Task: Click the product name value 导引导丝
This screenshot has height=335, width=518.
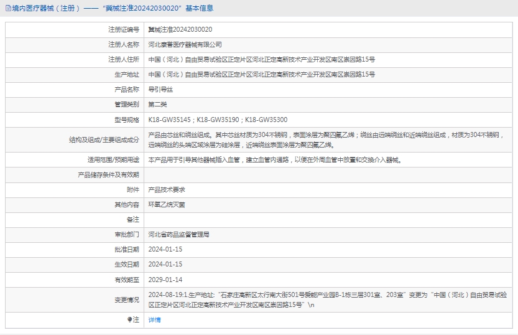Action: pyautogui.click(x=160, y=90)
